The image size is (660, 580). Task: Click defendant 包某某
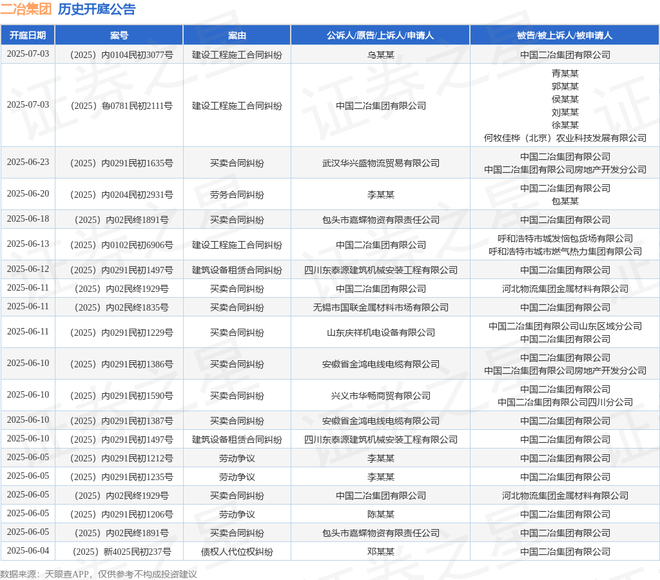565,201
